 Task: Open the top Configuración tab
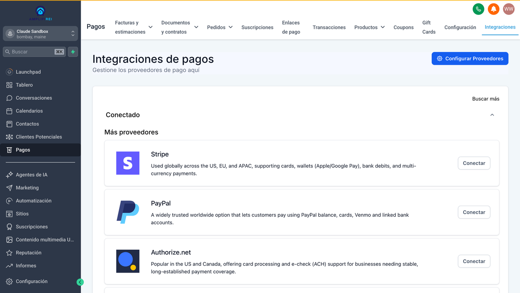tap(460, 27)
